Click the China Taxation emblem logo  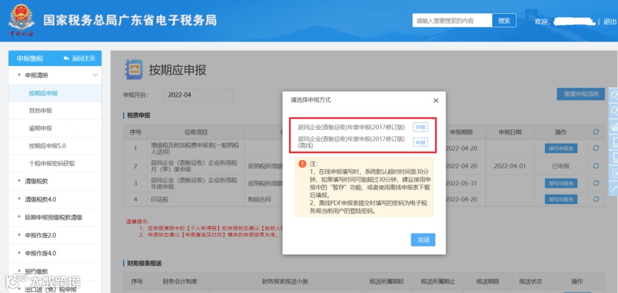pyautogui.click(x=22, y=21)
